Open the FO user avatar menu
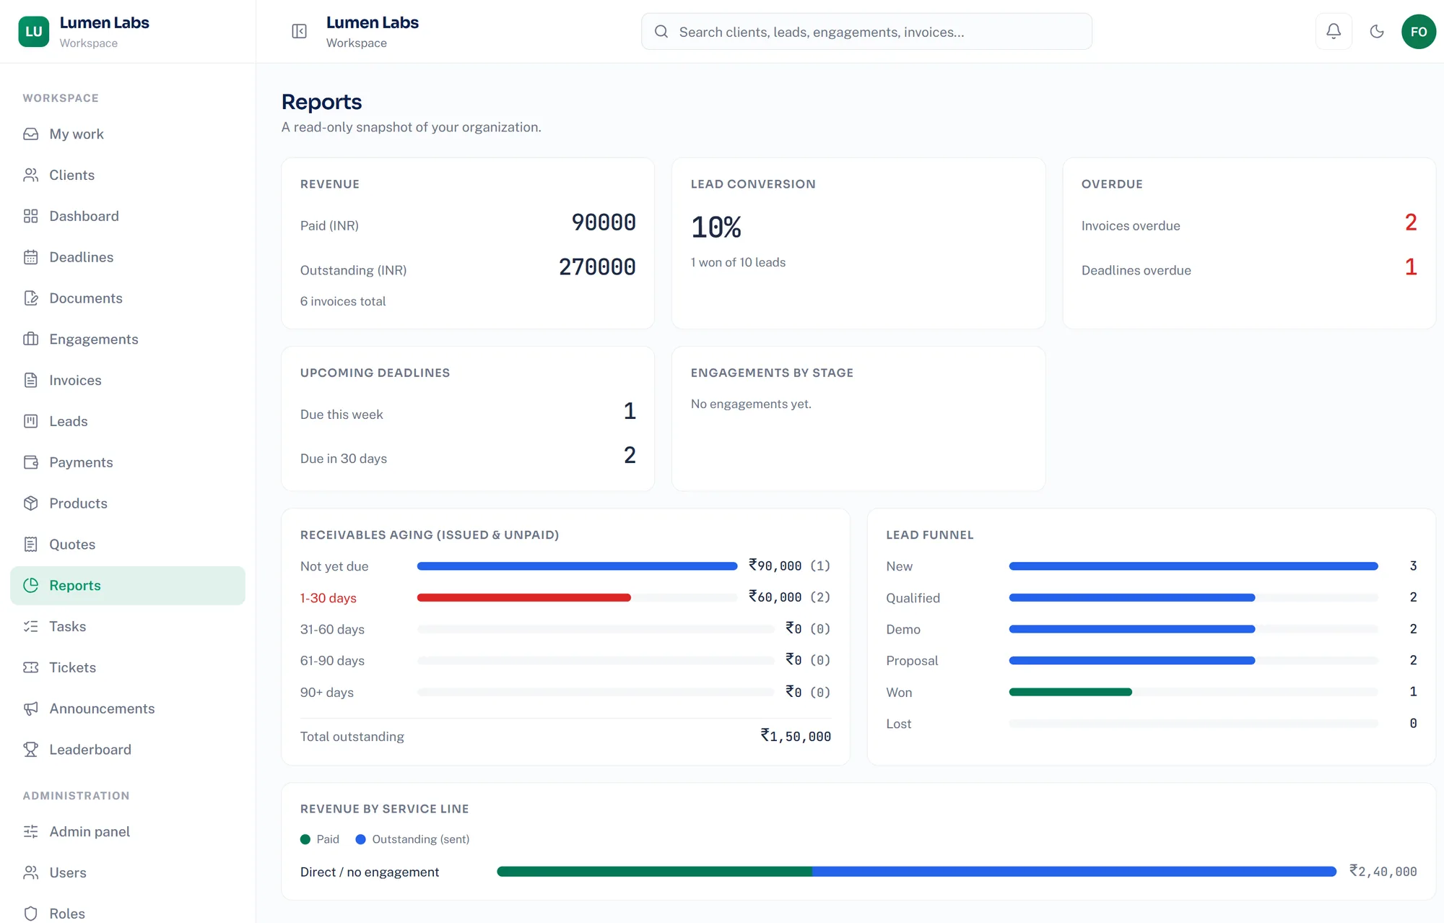This screenshot has height=923, width=1444. [1418, 32]
